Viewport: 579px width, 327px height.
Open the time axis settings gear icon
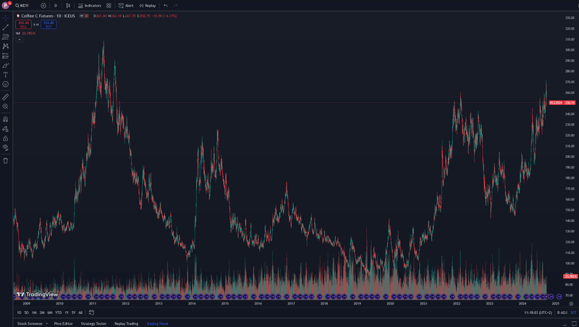(571, 304)
